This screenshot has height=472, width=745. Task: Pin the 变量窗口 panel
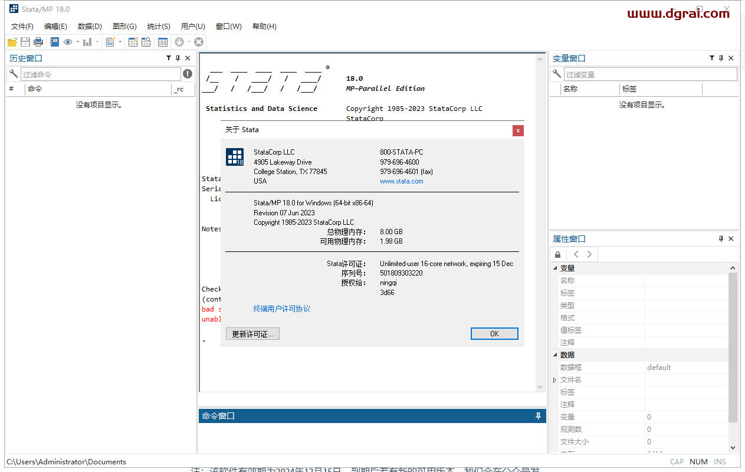coord(721,58)
